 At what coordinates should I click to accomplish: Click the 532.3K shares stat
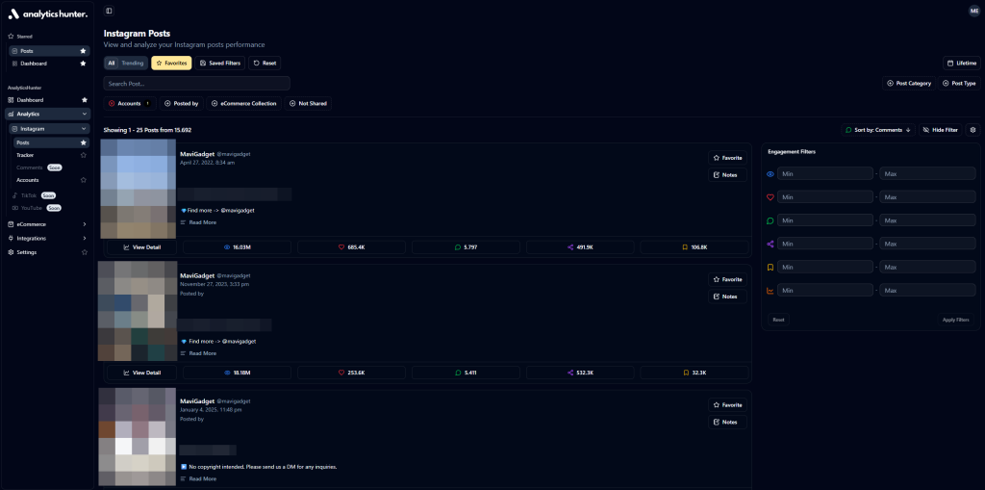click(580, 373)
